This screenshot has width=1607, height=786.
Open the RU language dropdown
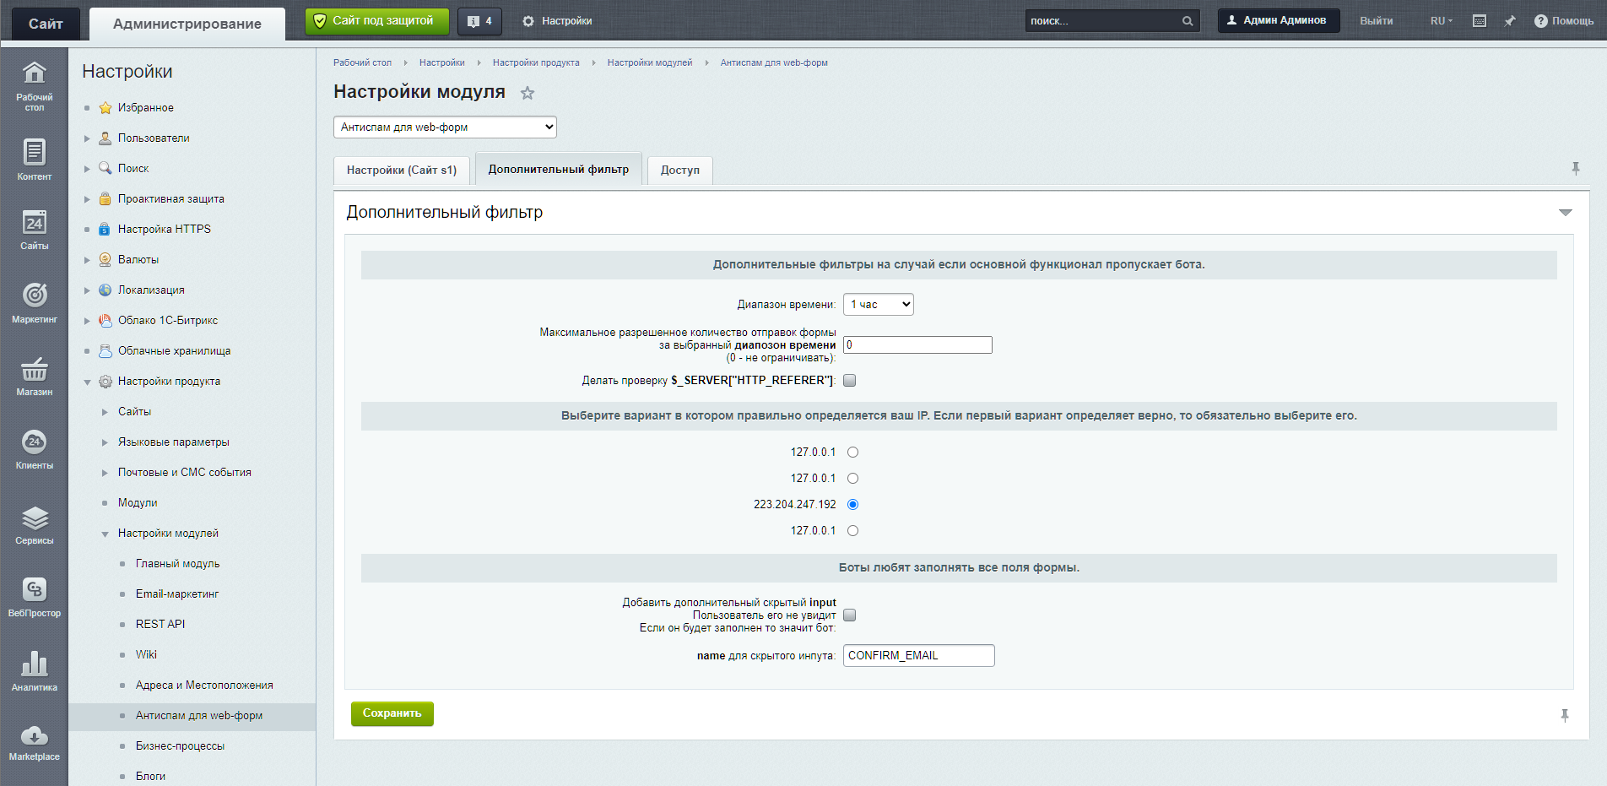pos(1441,21)
